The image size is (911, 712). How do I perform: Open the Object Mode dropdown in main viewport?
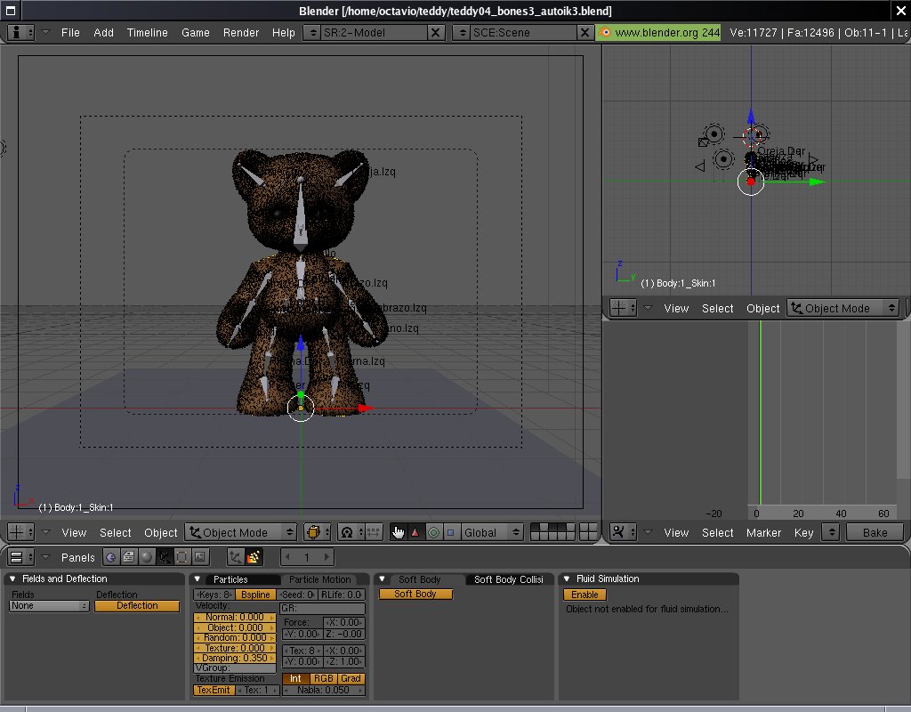(x=240, y=532)
